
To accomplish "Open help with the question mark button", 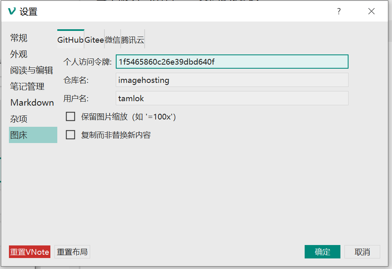I will [339, 11].
